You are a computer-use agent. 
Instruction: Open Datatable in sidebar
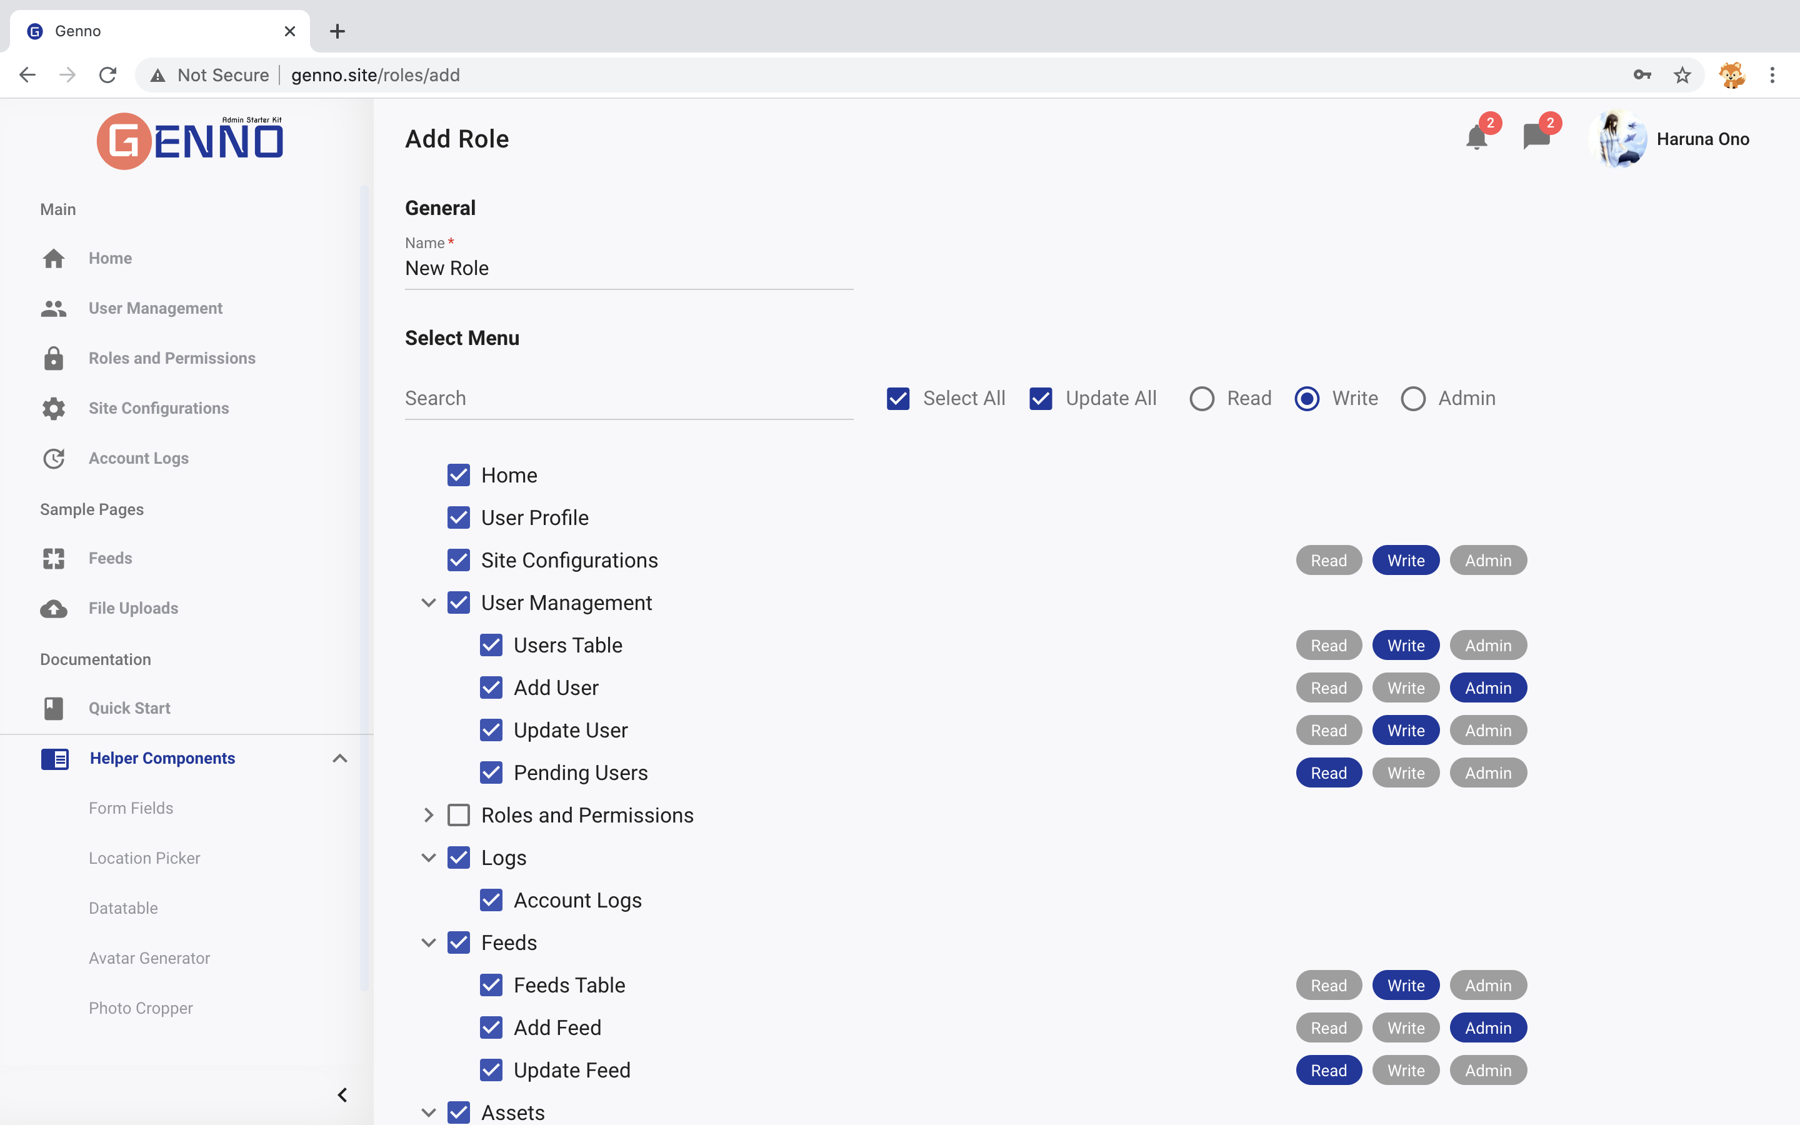pos(124,907)
